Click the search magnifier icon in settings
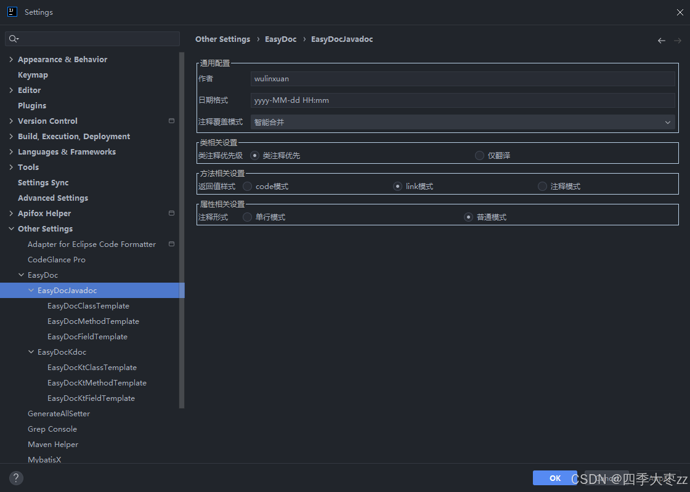Viewport: 690px width, 492px height. click(x=14, y=39)
